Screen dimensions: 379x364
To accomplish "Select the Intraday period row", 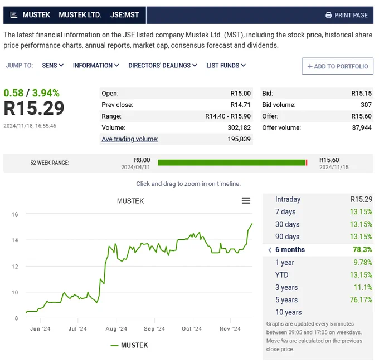I will 318,199.
